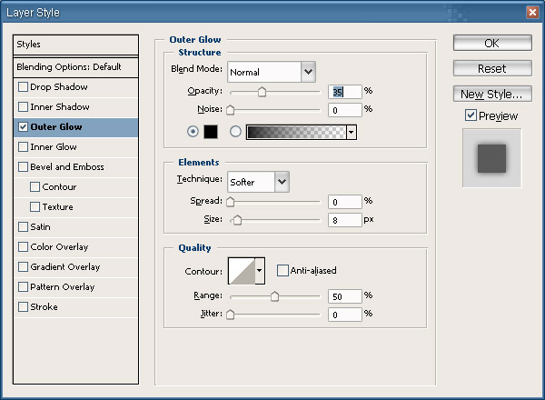
Task: Close the Layer Style dialog
Action: coord(531,12)
